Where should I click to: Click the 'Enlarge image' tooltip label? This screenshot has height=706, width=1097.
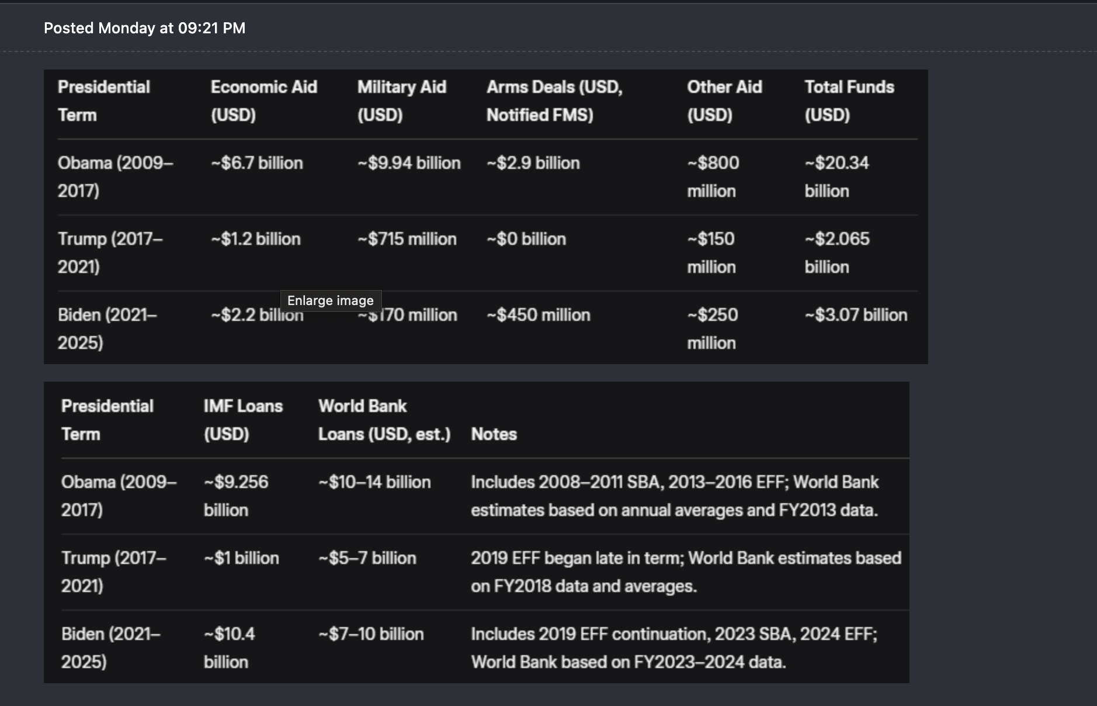(331, 300)
